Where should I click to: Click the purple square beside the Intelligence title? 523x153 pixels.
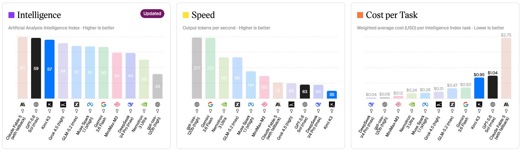11,15
